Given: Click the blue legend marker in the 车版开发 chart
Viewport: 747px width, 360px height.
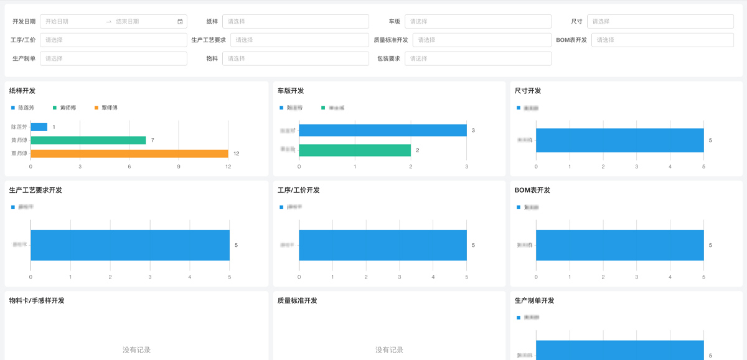Looking at the screenshot, I should [281, 108].
